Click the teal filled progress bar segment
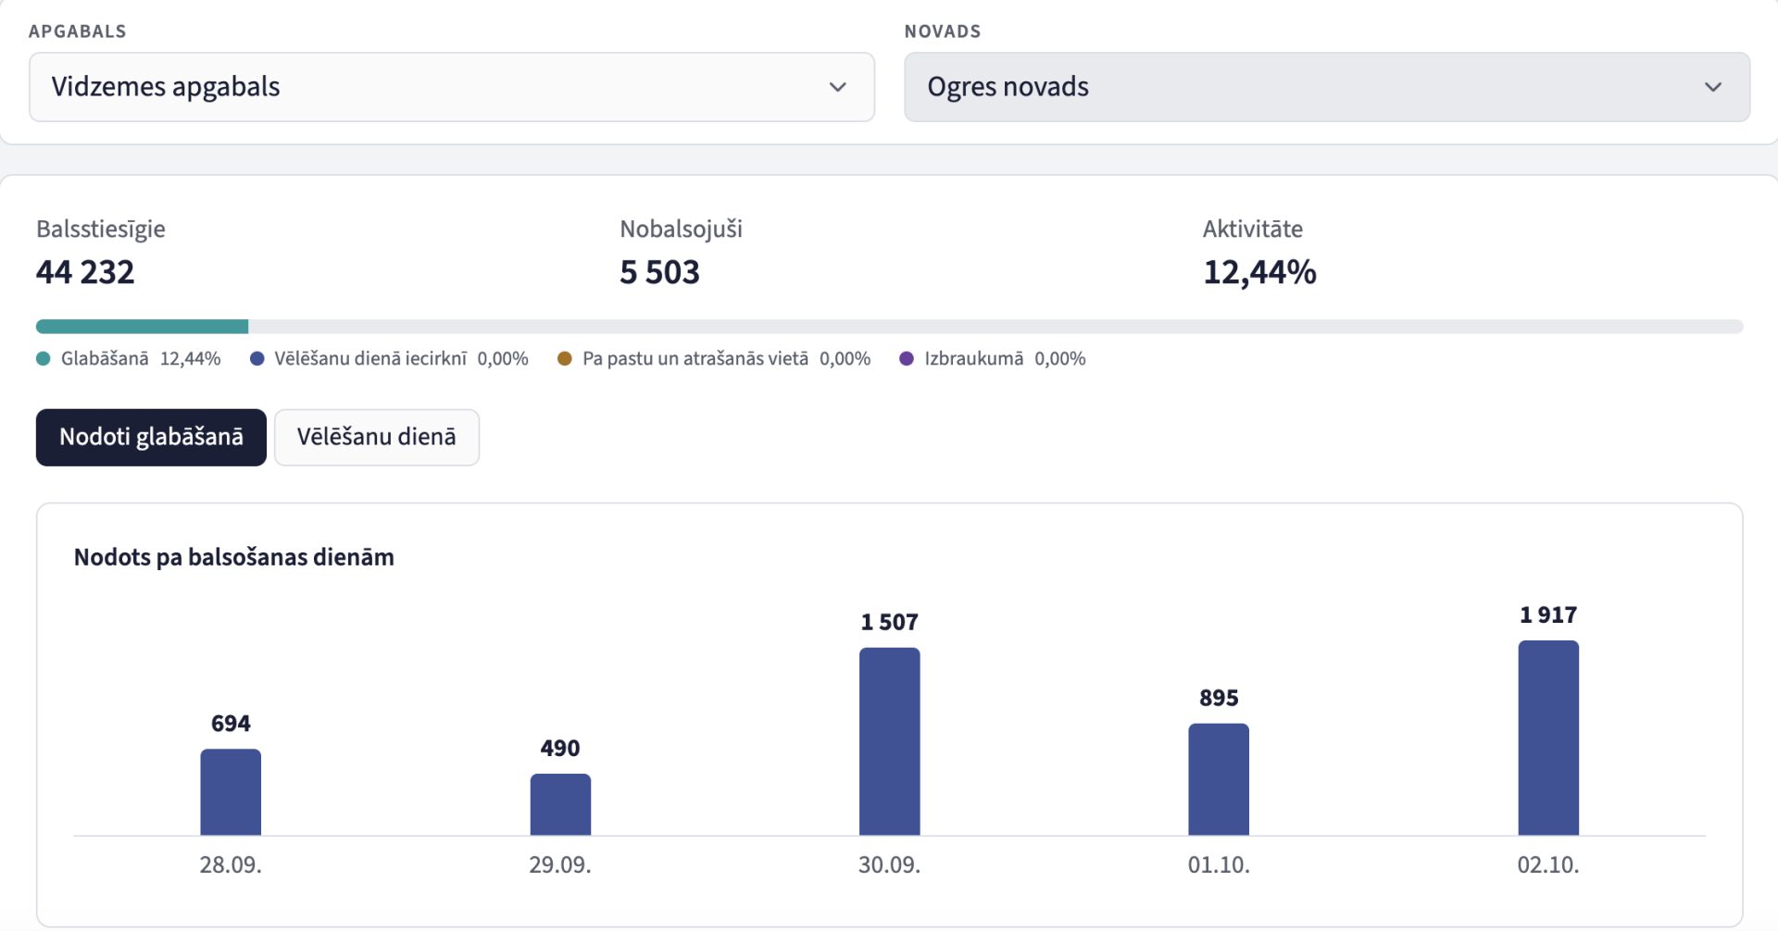The height and width of the screenshot is (931, 1778). pos(142,327)
